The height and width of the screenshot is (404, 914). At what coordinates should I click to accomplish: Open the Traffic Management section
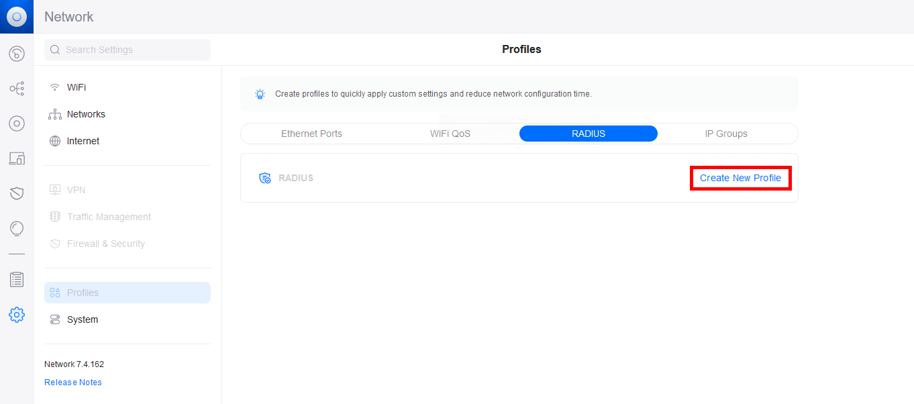(108, 216)
